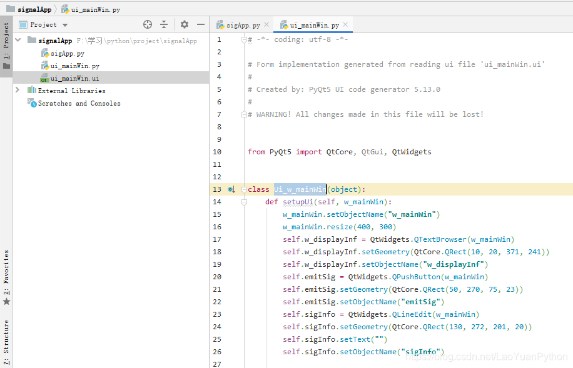Click the QTextBrowser text on line 17
This screenshot has width=573, height=368.
pos(440,239)
